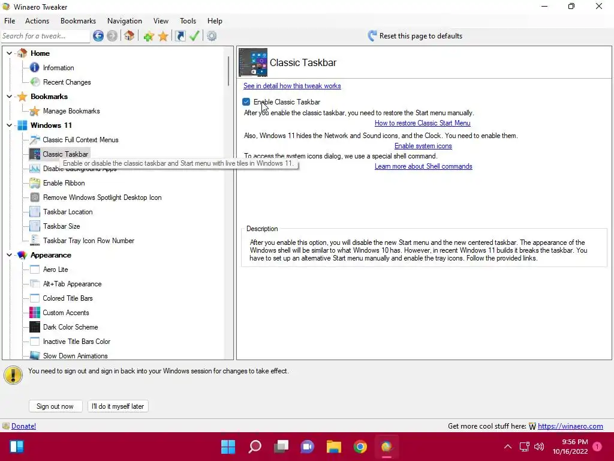This screenshot has width=614, height=461.
Task: Open the Actions menu
Action: click(37, 21)
